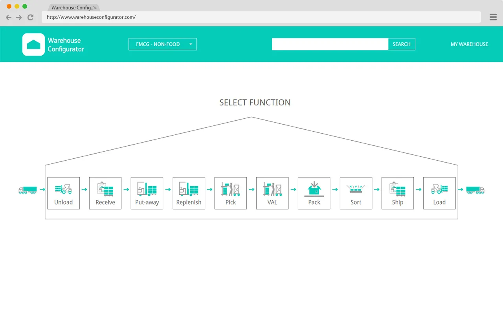Open the Put-away function
The width and height of the screenshot is (503, 317).
147,193
